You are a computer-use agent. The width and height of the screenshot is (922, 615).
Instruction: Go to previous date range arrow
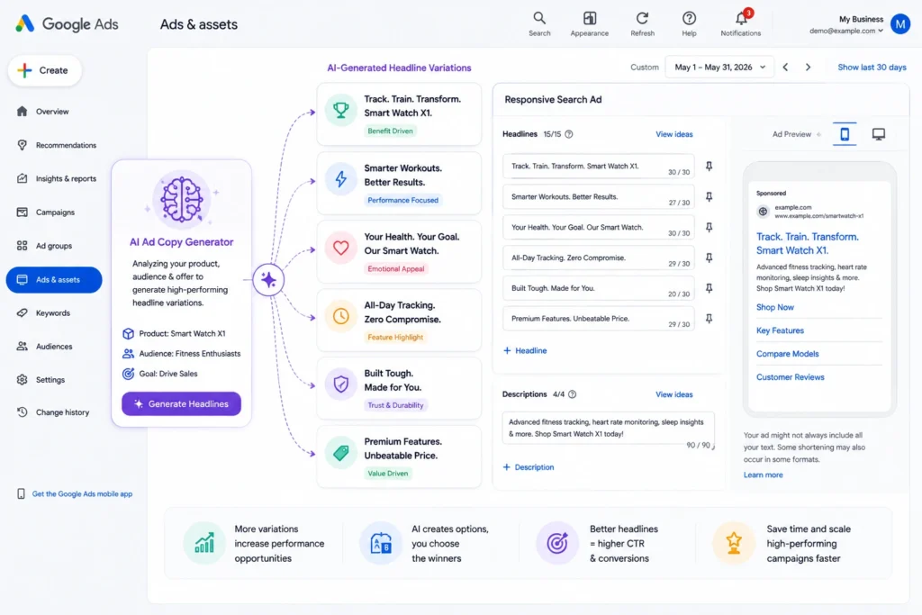pos(785,67)
